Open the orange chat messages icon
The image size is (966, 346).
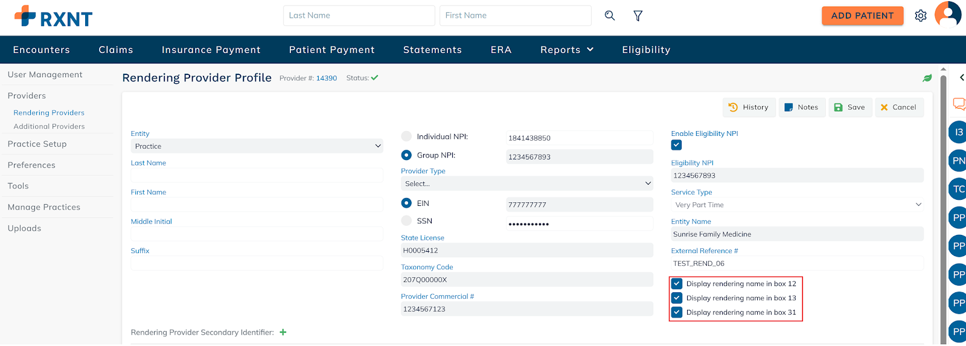(x=959, y=104)
